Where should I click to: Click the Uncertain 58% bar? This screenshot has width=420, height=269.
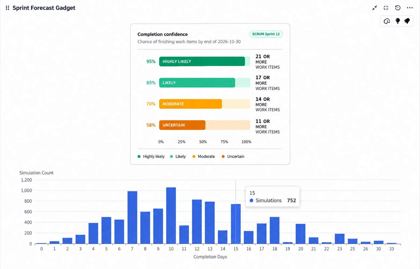pos(204,125)
